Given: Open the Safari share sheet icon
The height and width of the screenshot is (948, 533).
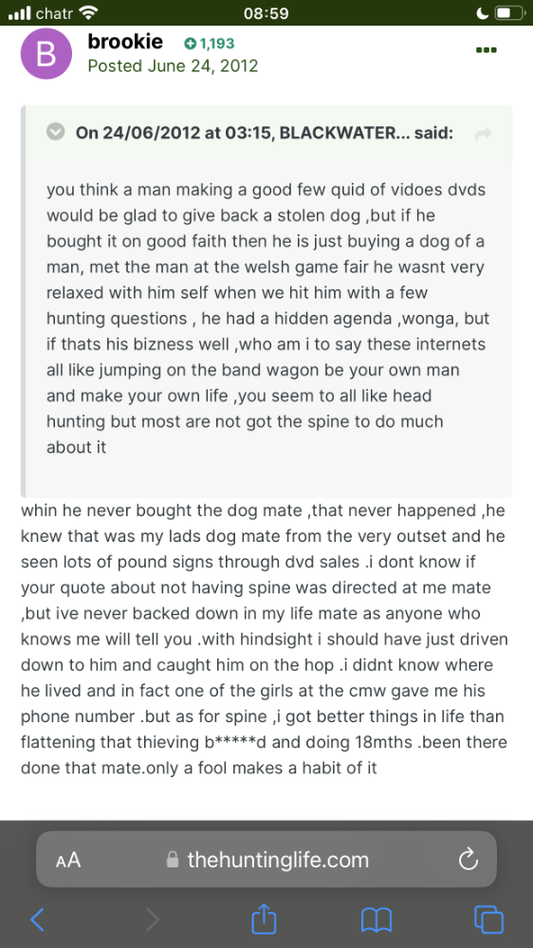Looking at the screenshot, I should pyautogui.click(x=264, y=918).
